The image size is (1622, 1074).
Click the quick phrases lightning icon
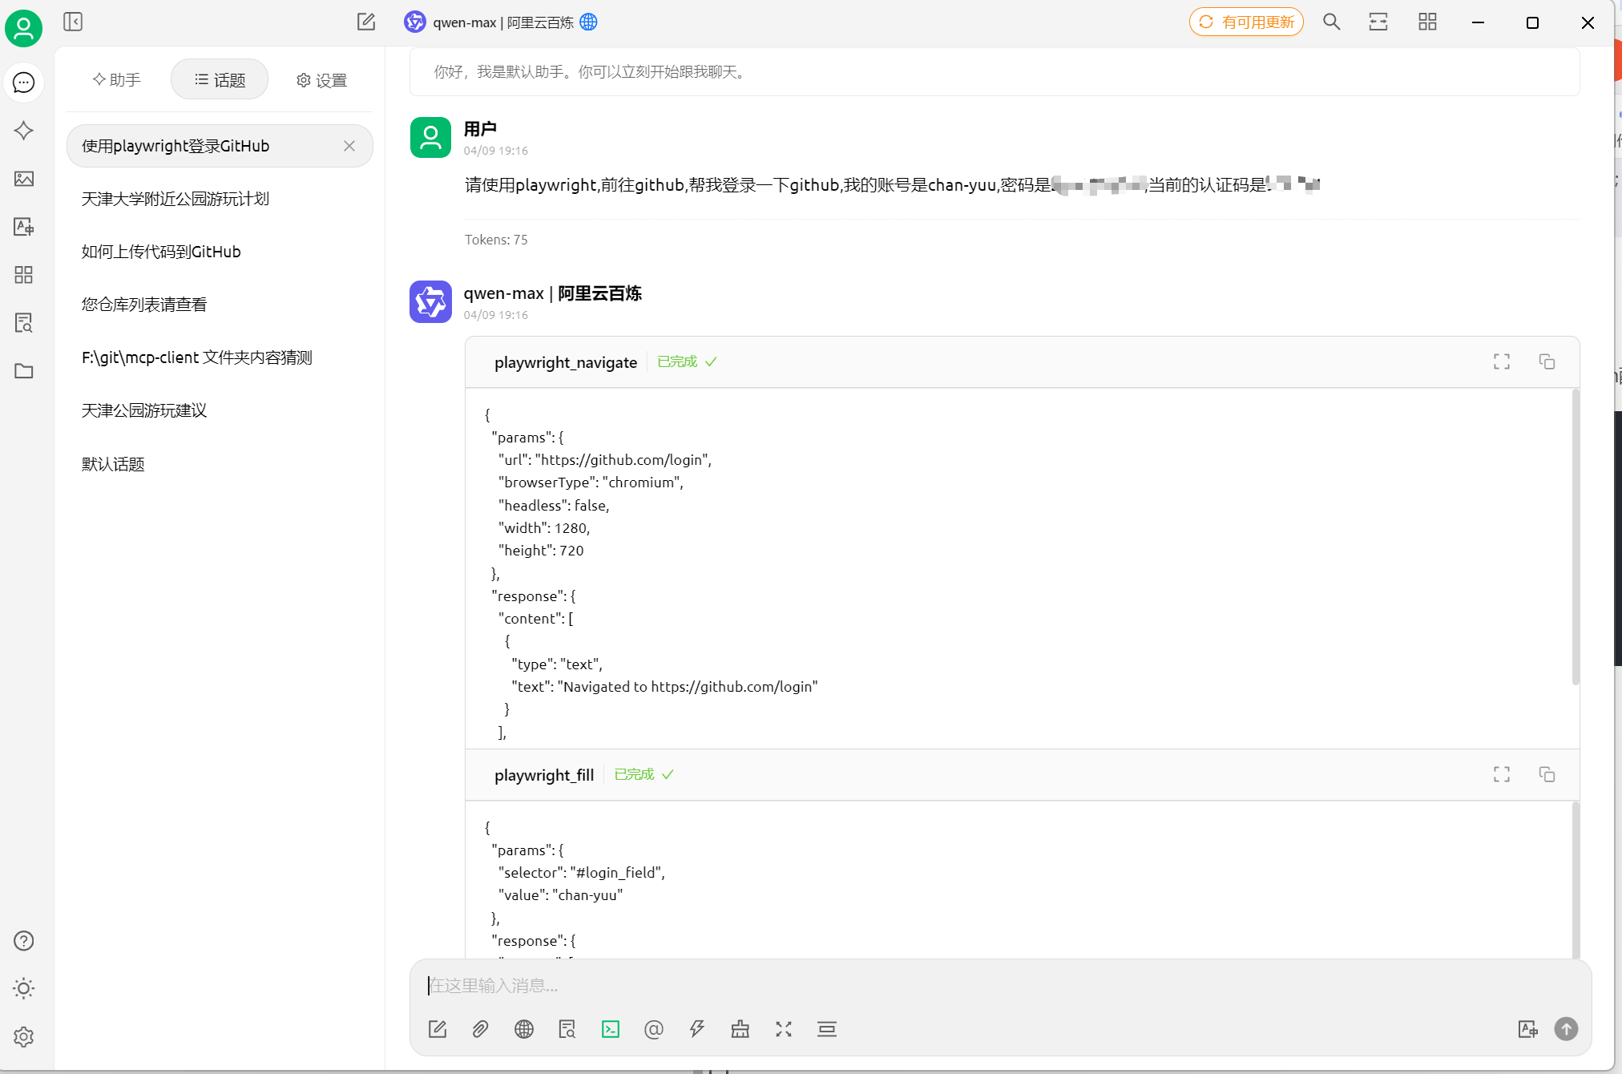pyautogui.click(x=697, y=1029)
